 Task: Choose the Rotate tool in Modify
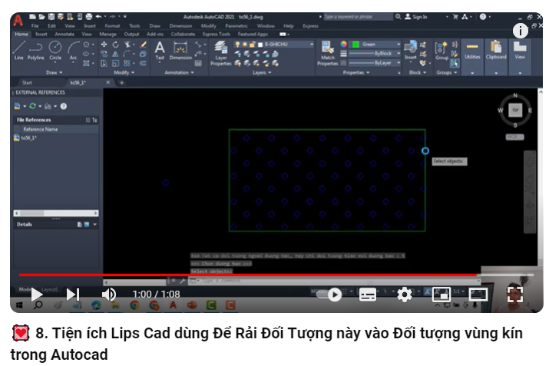point(115,45)
